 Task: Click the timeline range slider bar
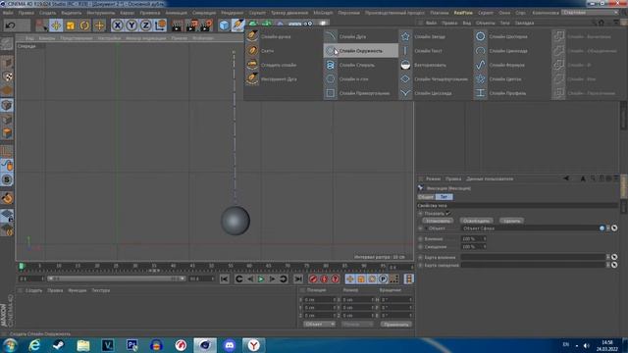[116, 278]
